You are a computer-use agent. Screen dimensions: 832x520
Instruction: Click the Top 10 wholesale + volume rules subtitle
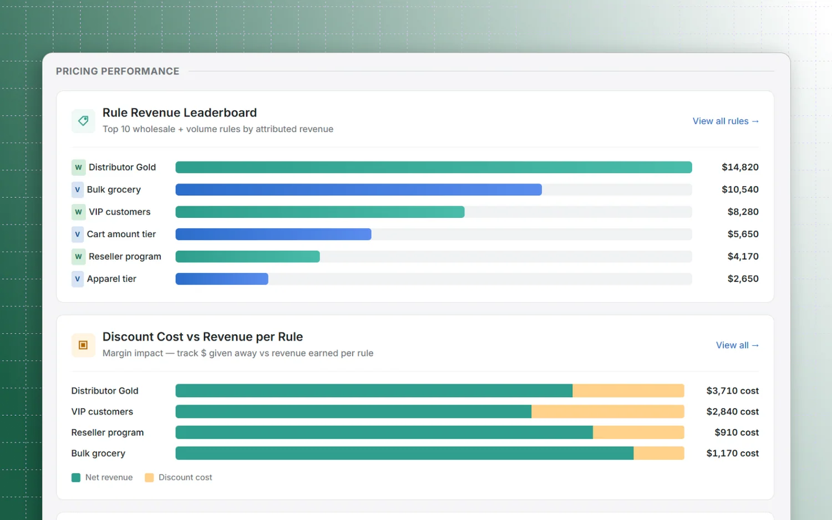[218, 129]
